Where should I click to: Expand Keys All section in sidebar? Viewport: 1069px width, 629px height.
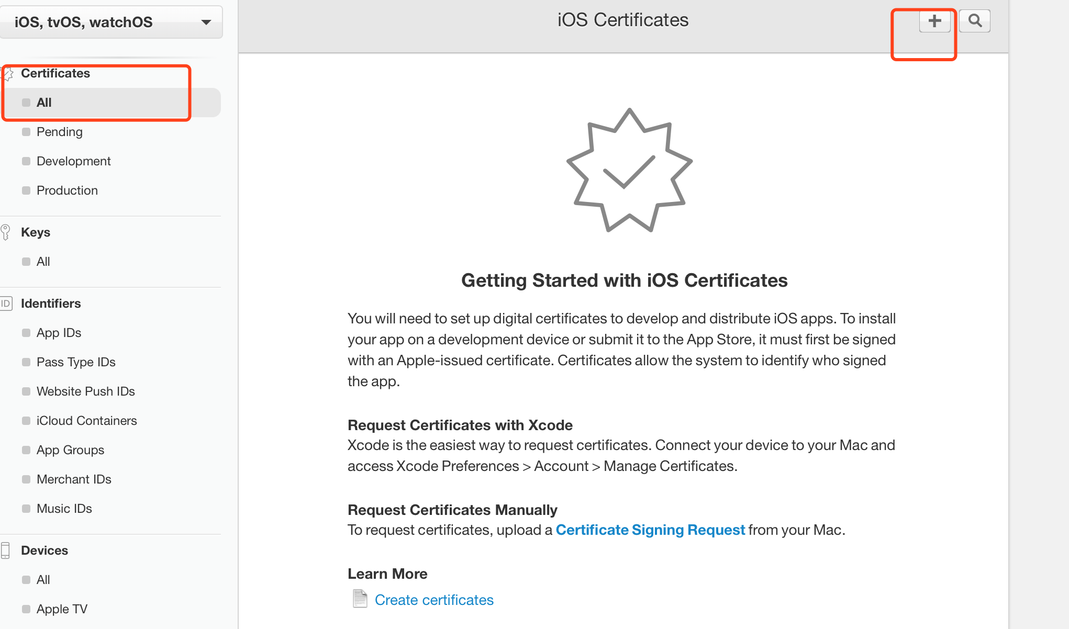coord(43,261)
